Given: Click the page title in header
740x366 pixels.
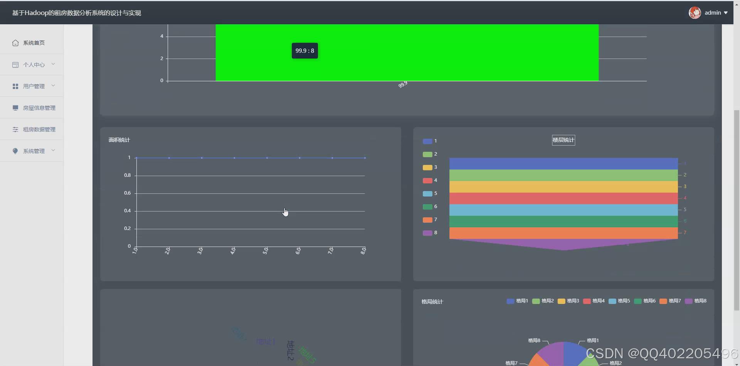Looking at the screenshot, I should click(x=77, y=13).
